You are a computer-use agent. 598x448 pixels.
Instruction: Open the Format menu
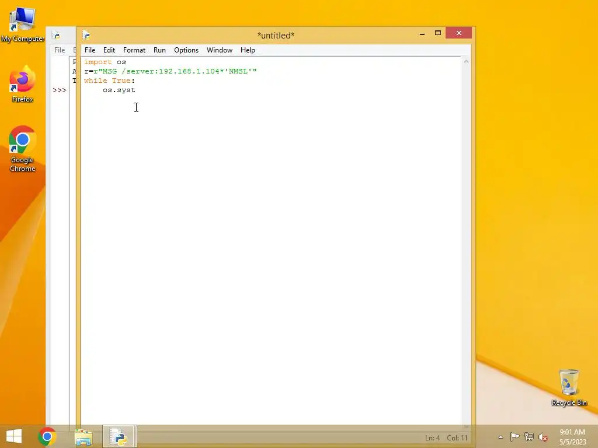pos(134,50)
